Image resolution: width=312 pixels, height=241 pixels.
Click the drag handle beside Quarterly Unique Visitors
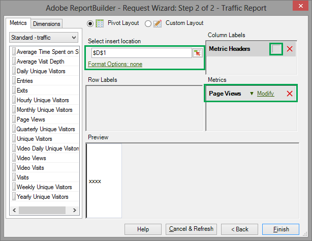[x=14, y=129]
